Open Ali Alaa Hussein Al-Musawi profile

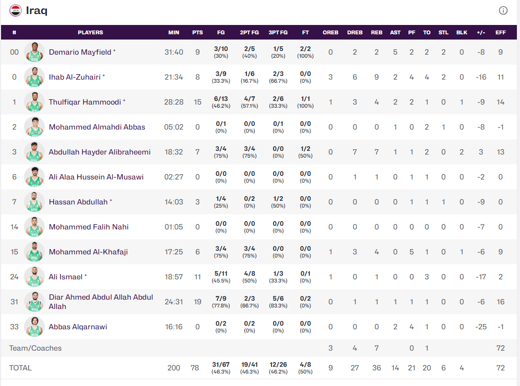pyautogui.click(x=96, y=177)
